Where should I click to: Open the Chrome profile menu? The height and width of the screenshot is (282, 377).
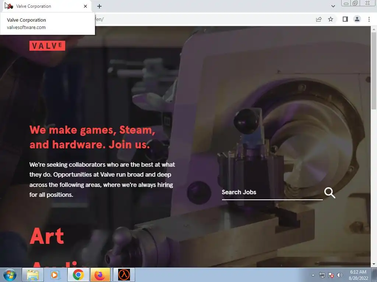point(357,19)
